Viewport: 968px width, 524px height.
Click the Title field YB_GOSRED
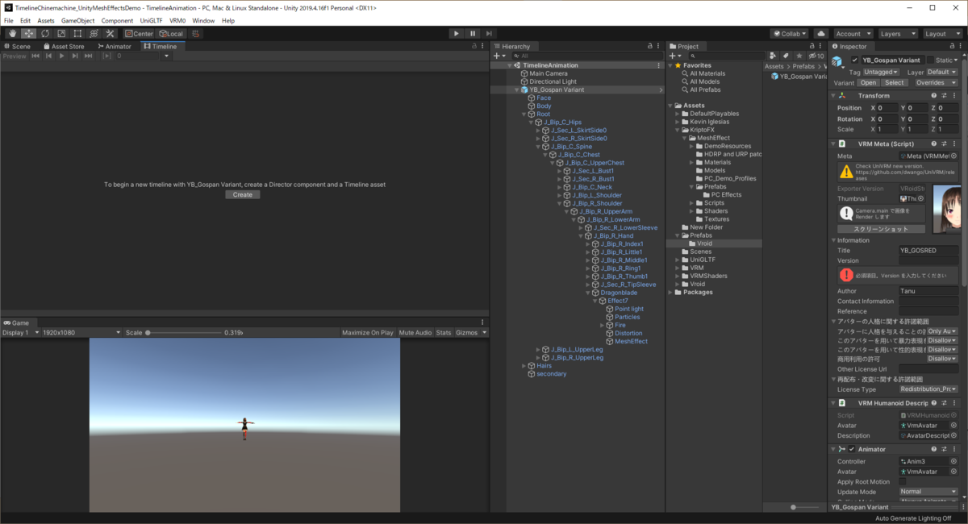[928, 251]
